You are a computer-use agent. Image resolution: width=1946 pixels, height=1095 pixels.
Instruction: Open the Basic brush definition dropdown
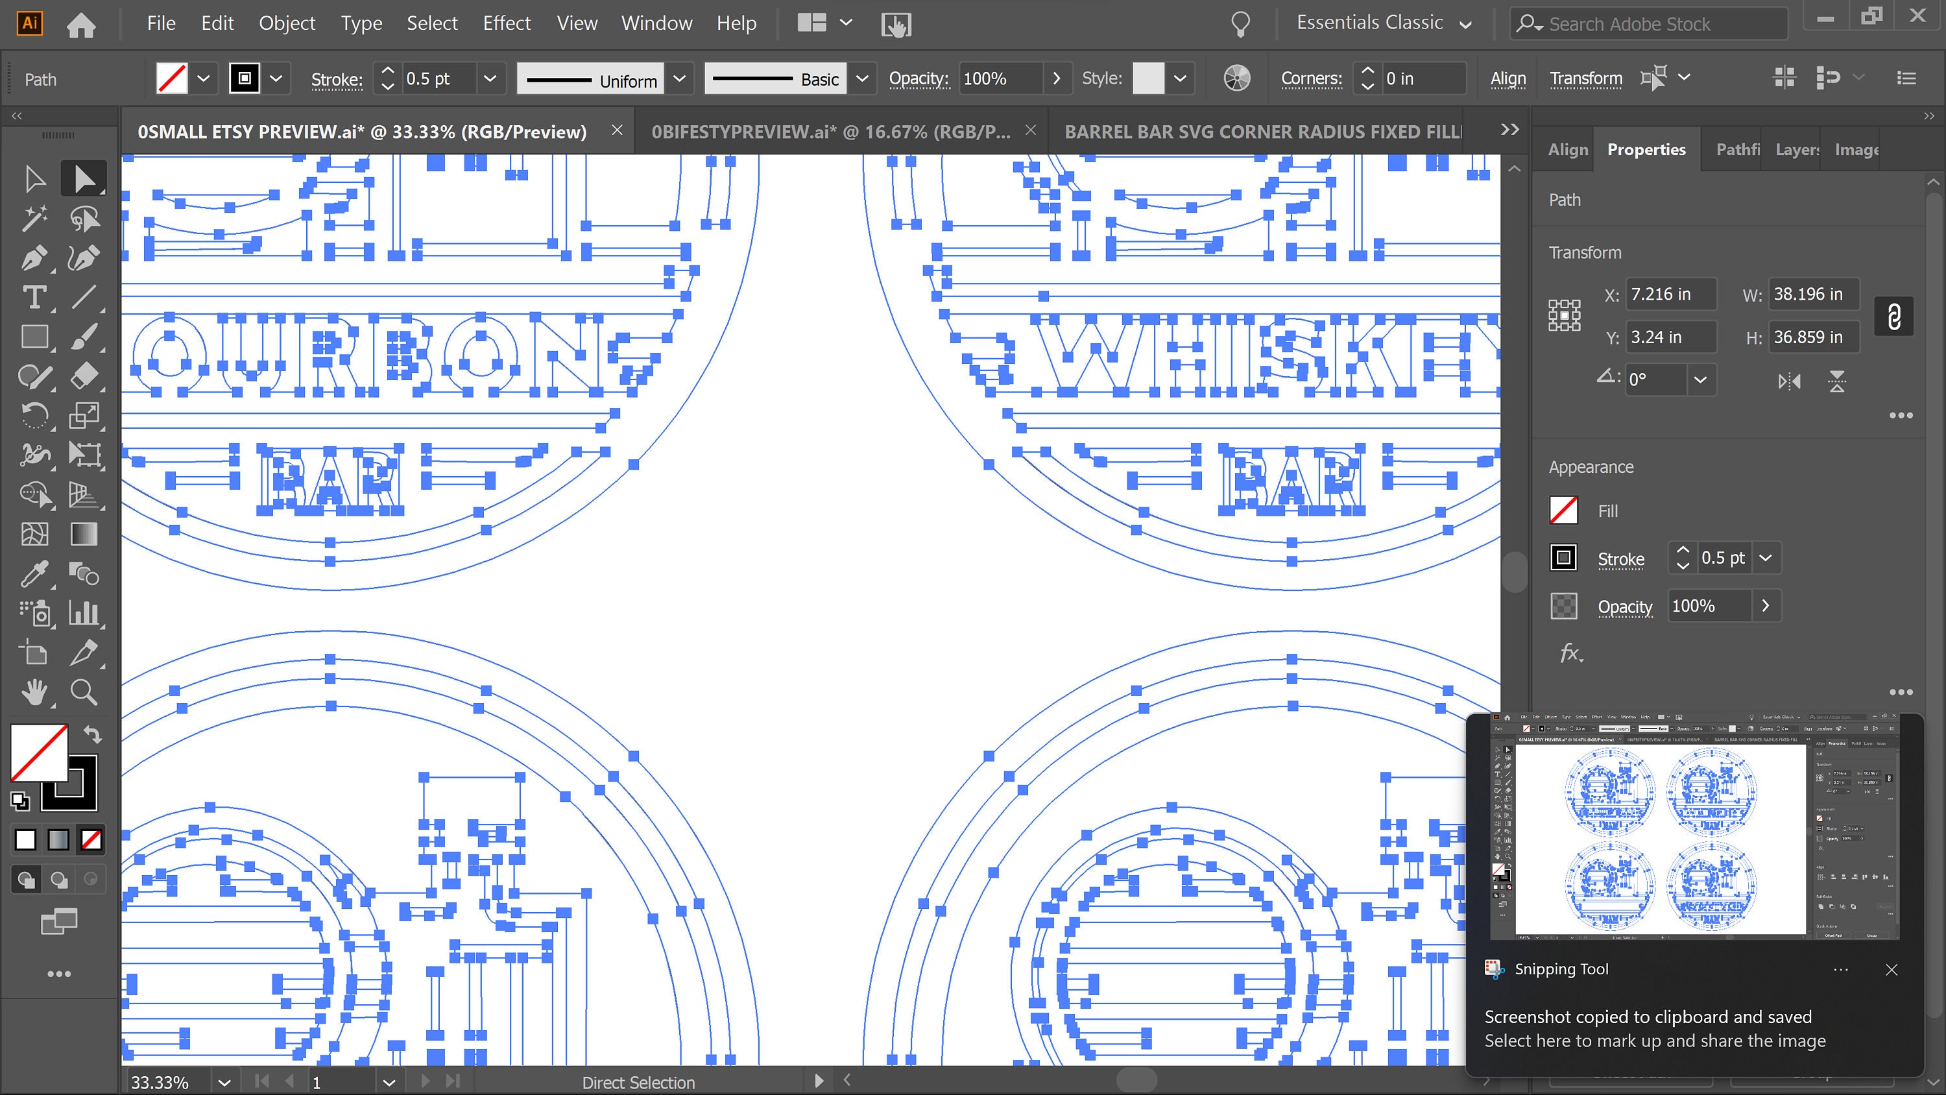click(x=862, y=78)
